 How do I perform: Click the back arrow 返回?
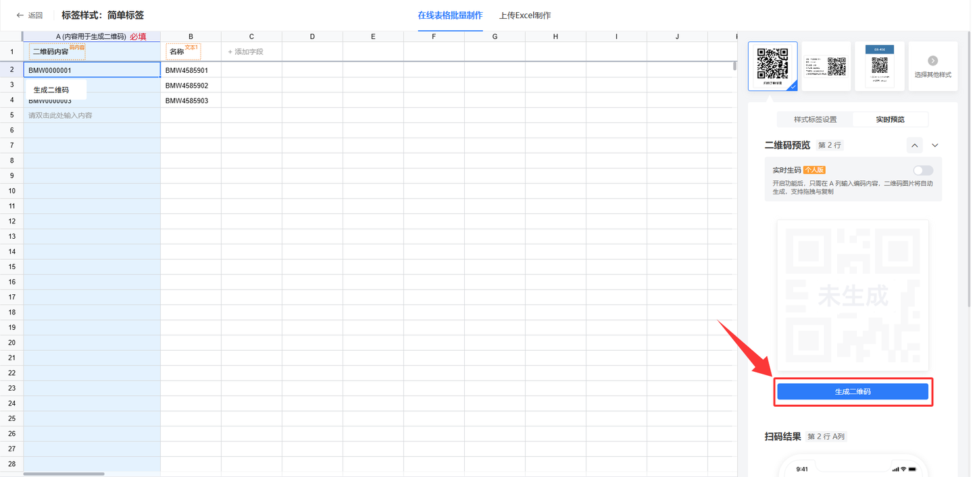tap(29, 16)
